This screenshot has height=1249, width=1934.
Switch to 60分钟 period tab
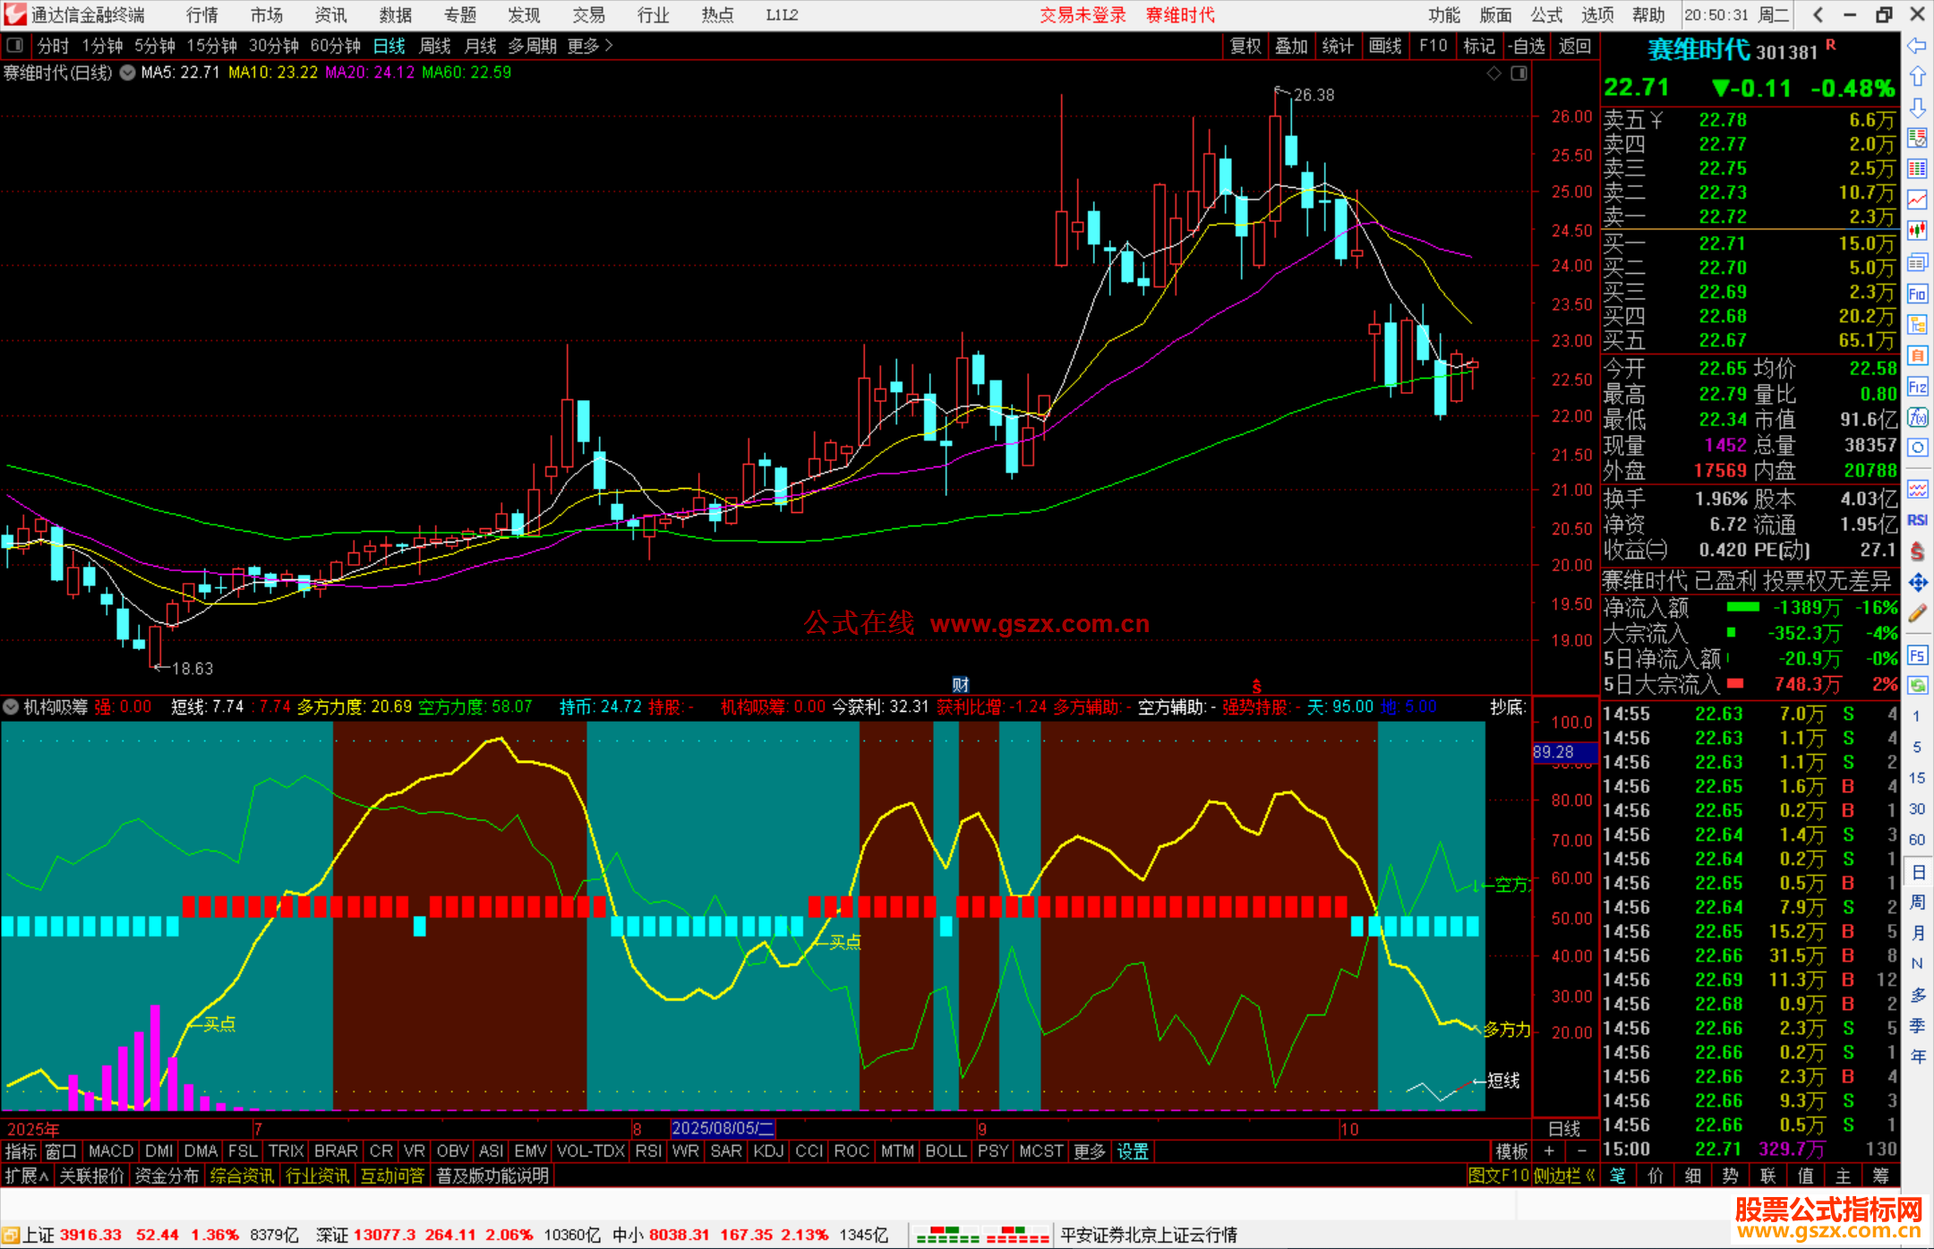(x=335, y=46)
